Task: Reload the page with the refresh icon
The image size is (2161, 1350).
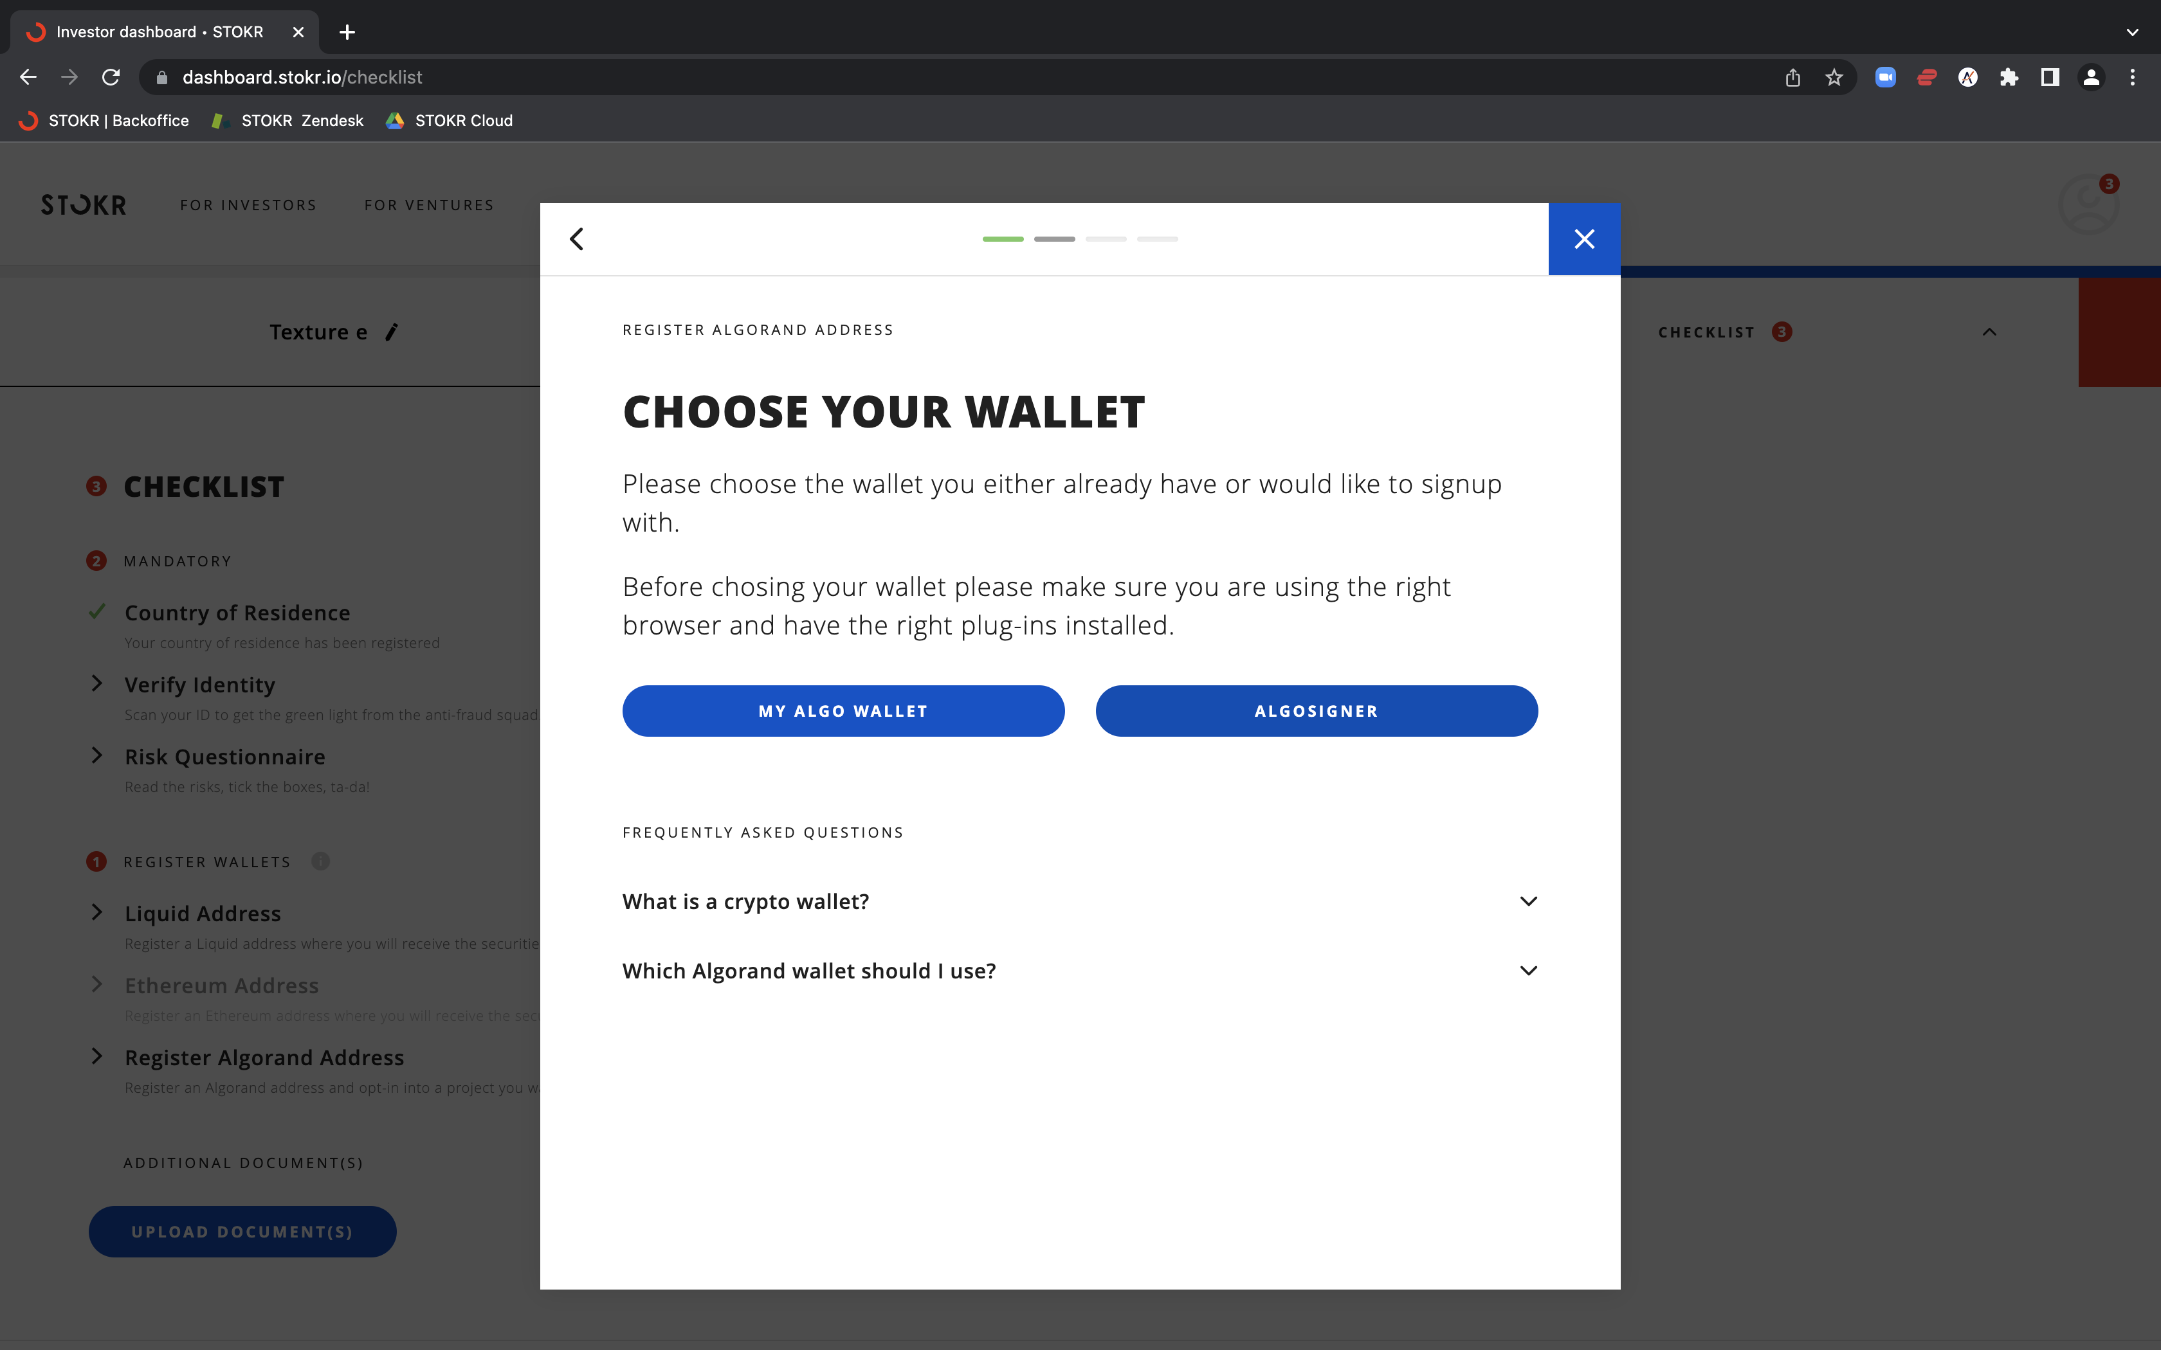Action: pyautogui.click(x=111, y=78)
